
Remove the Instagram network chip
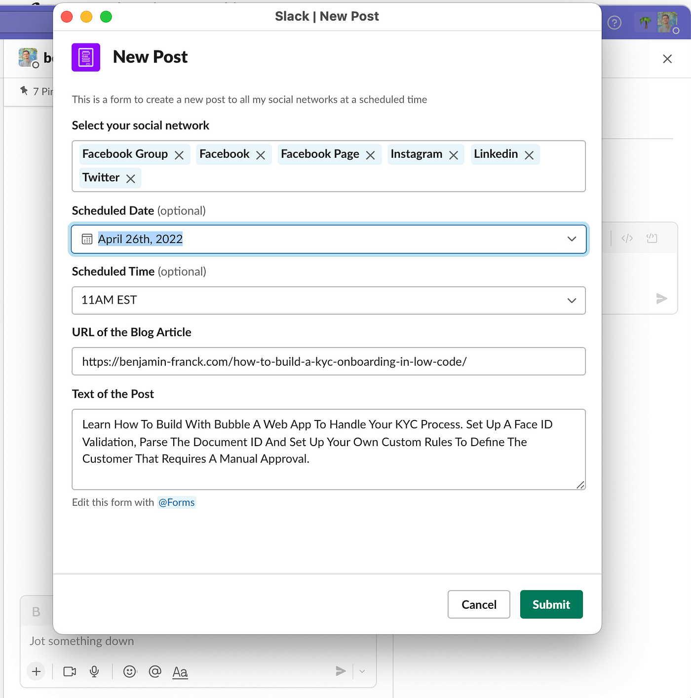[454, 155]
